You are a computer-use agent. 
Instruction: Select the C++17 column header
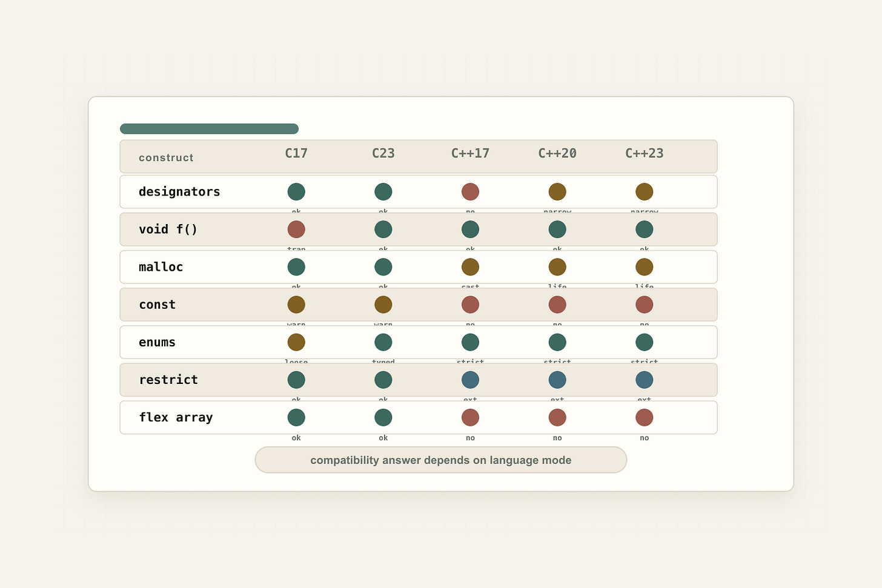470,153
